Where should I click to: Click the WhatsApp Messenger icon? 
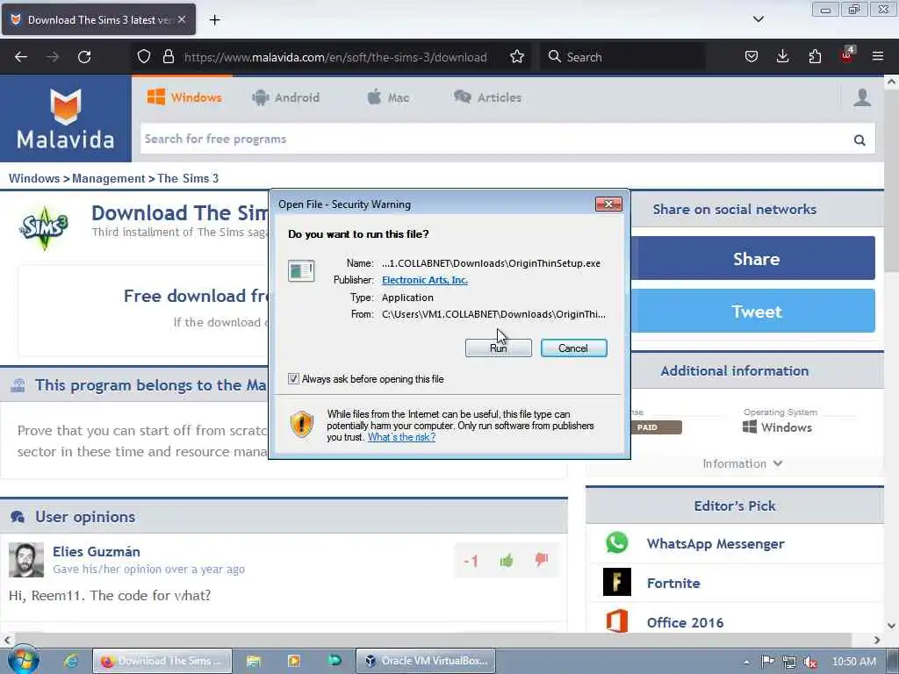pos(617,543)
